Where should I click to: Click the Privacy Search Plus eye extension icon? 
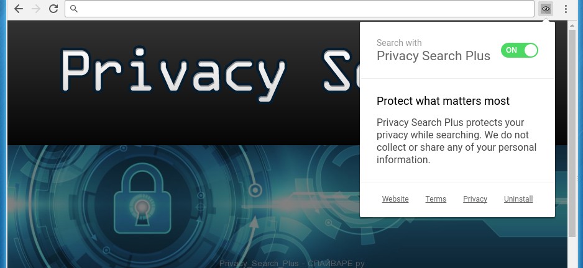point(546,9)
